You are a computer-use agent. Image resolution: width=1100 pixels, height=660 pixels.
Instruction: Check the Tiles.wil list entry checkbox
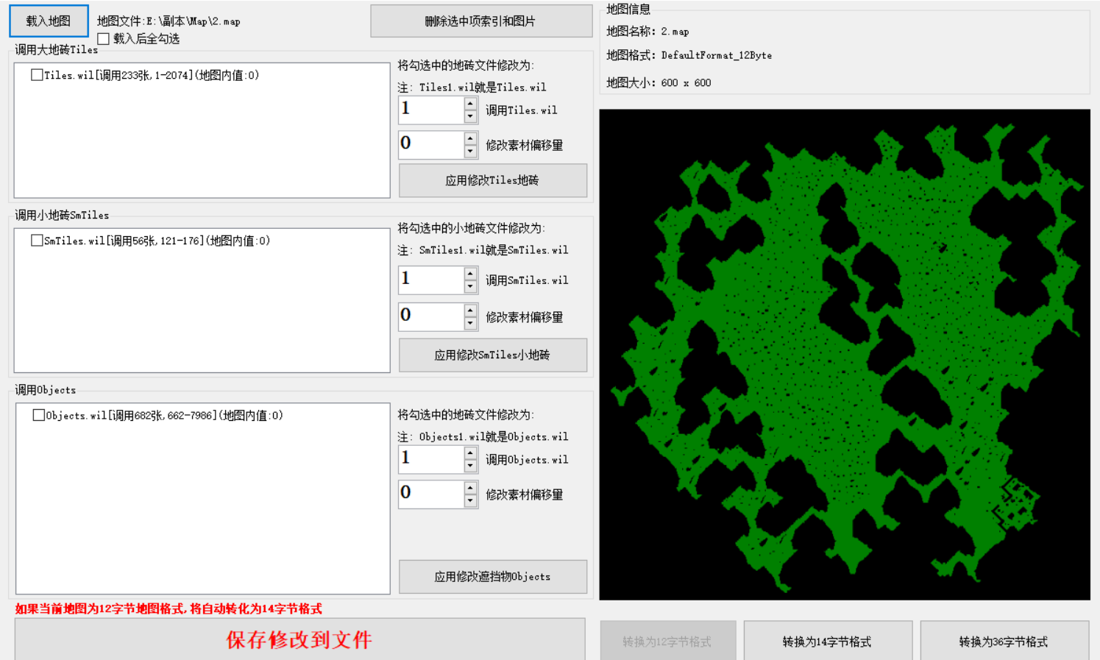click(x=37, y=75)
